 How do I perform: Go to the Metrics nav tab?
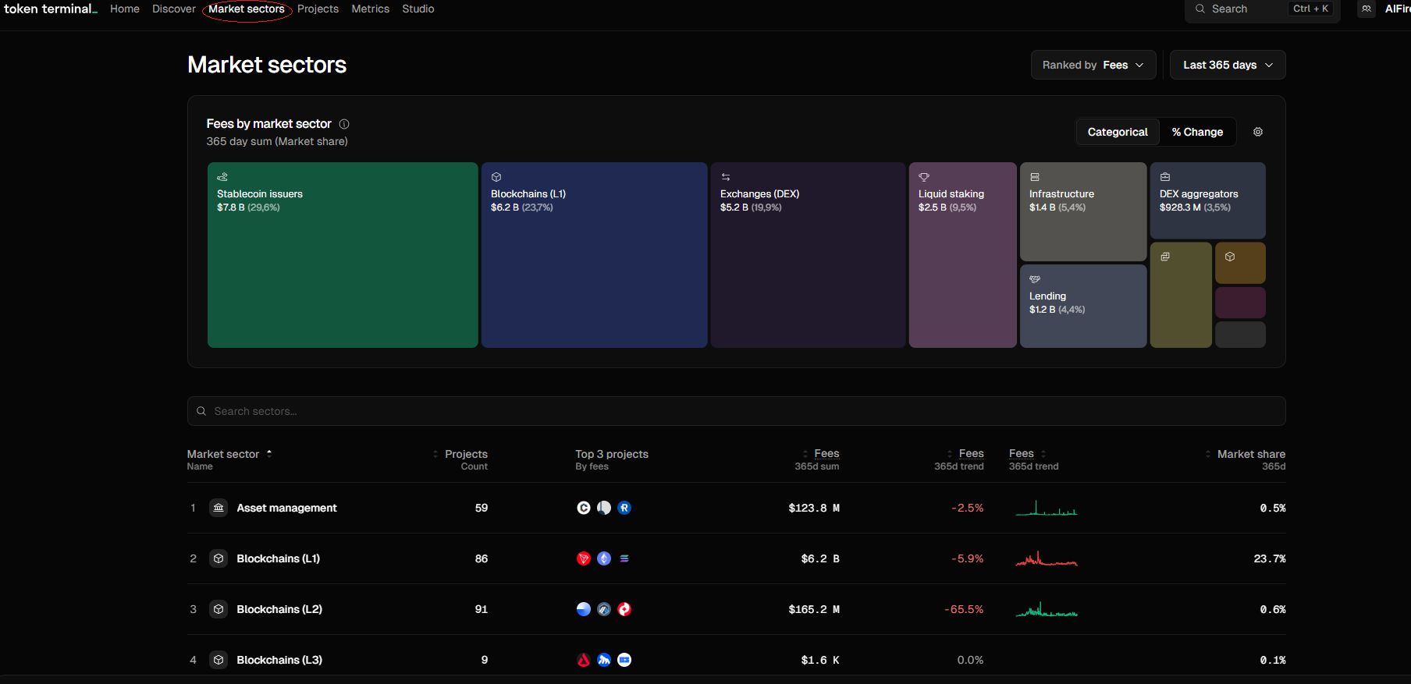coord(370,9)
